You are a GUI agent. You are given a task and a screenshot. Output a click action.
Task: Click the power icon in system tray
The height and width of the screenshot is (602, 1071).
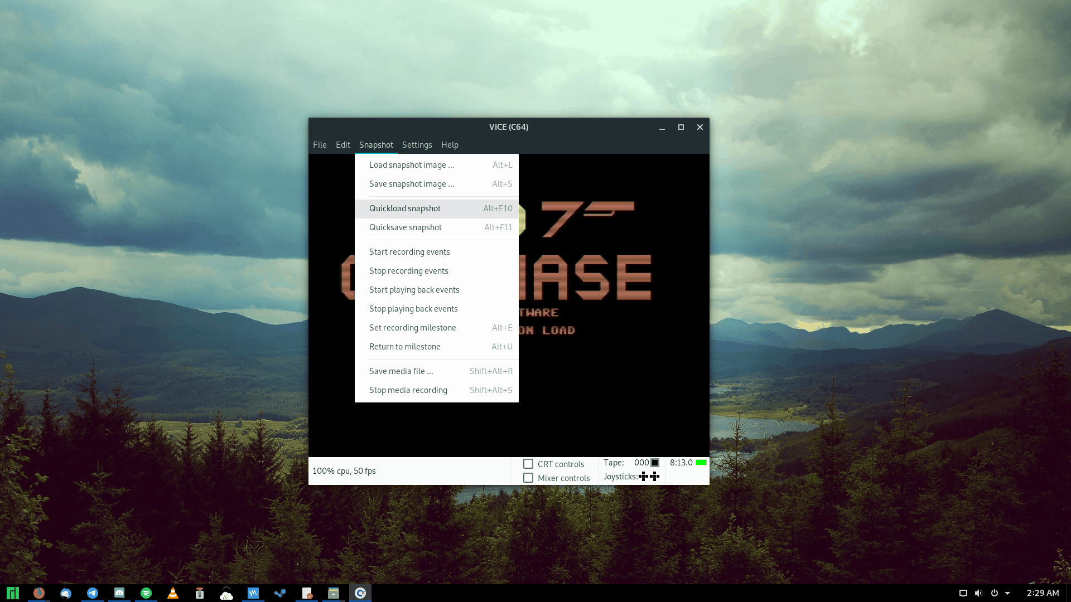click(x=994, y=593)
